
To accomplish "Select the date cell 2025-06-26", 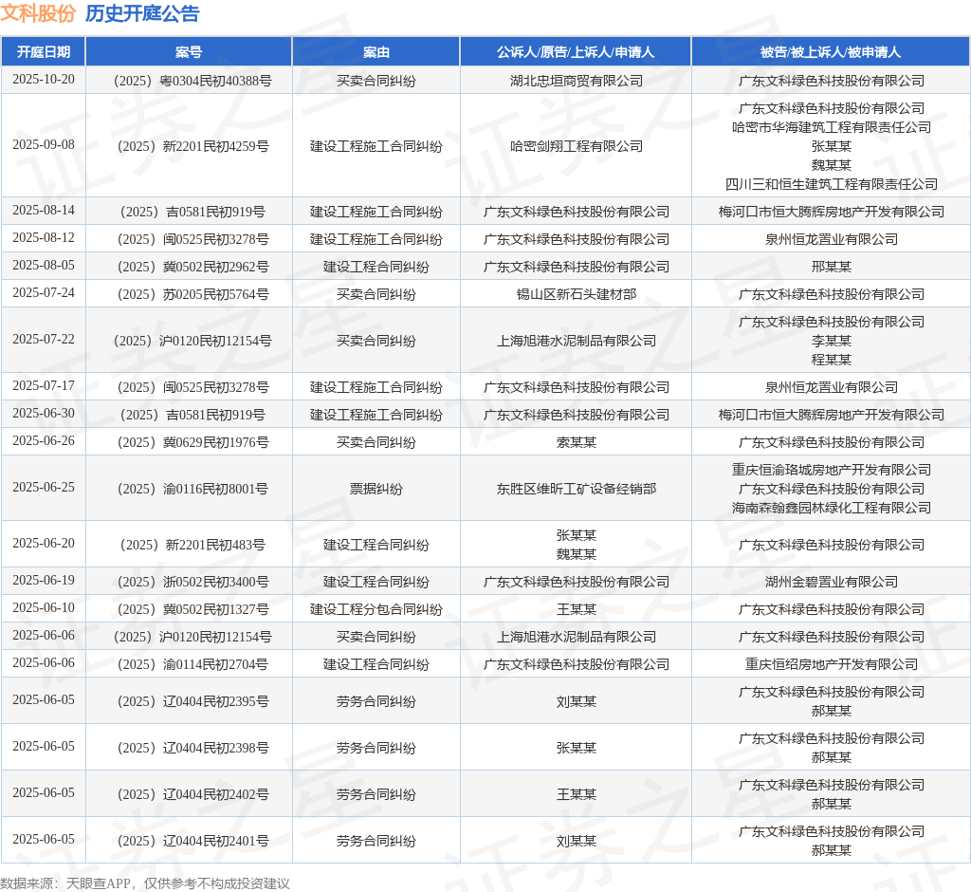I will click(x=44, y=440).
